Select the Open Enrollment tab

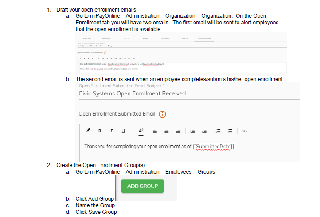pyautogui.click(x=204, y=39)
